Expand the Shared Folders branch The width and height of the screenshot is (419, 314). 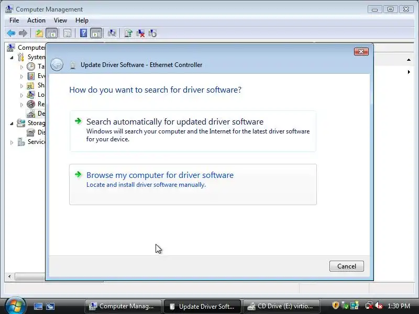point(21,86)
